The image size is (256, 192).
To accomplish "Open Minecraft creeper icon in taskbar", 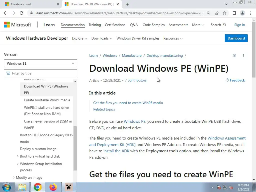I will click(69, 187).
